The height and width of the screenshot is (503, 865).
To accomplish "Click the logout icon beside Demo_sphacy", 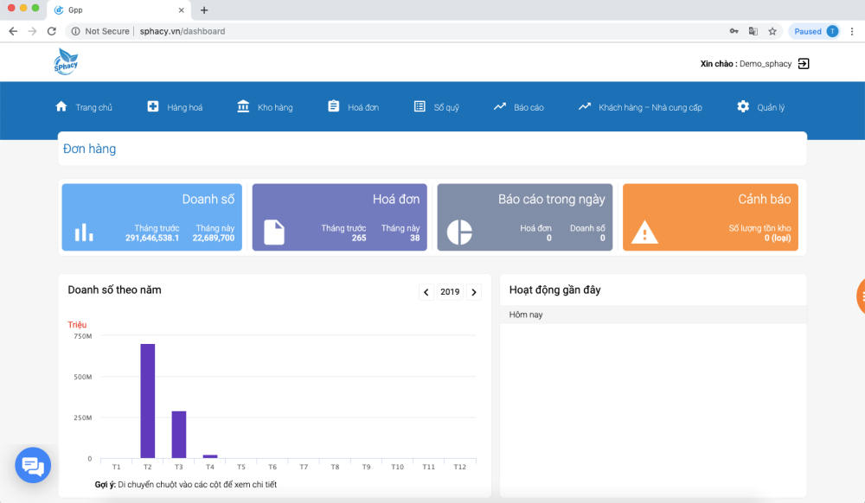I will [x=804, y=64].
